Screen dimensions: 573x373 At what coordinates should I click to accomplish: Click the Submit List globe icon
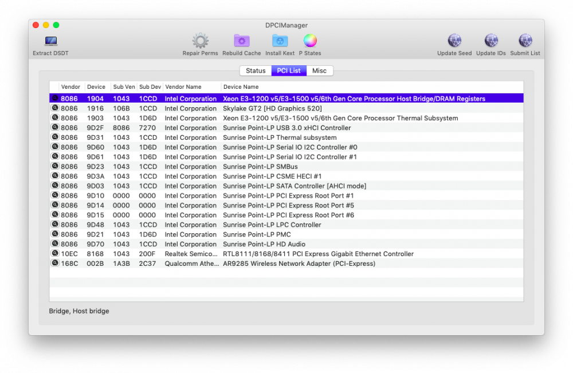(x=525, y=41)
